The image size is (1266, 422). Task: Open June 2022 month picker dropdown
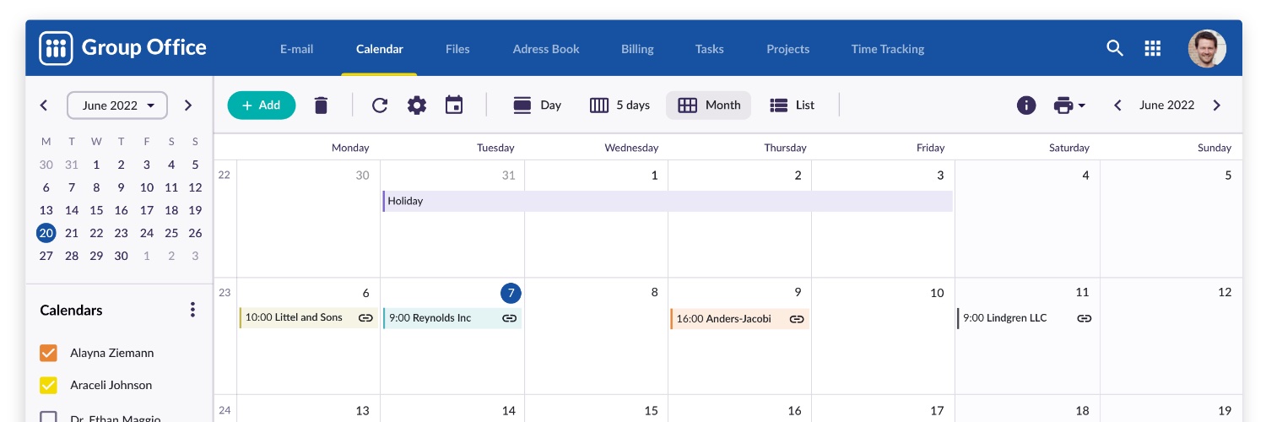point(117,105)
